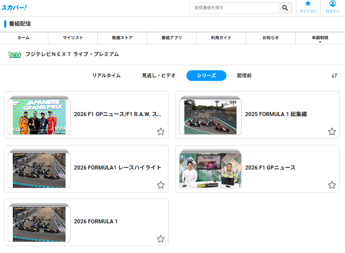Open 2026 F1 GPニュース/F1 R.A.W. title
Viewport: 345px width, 253px height.
click(118, 114)
